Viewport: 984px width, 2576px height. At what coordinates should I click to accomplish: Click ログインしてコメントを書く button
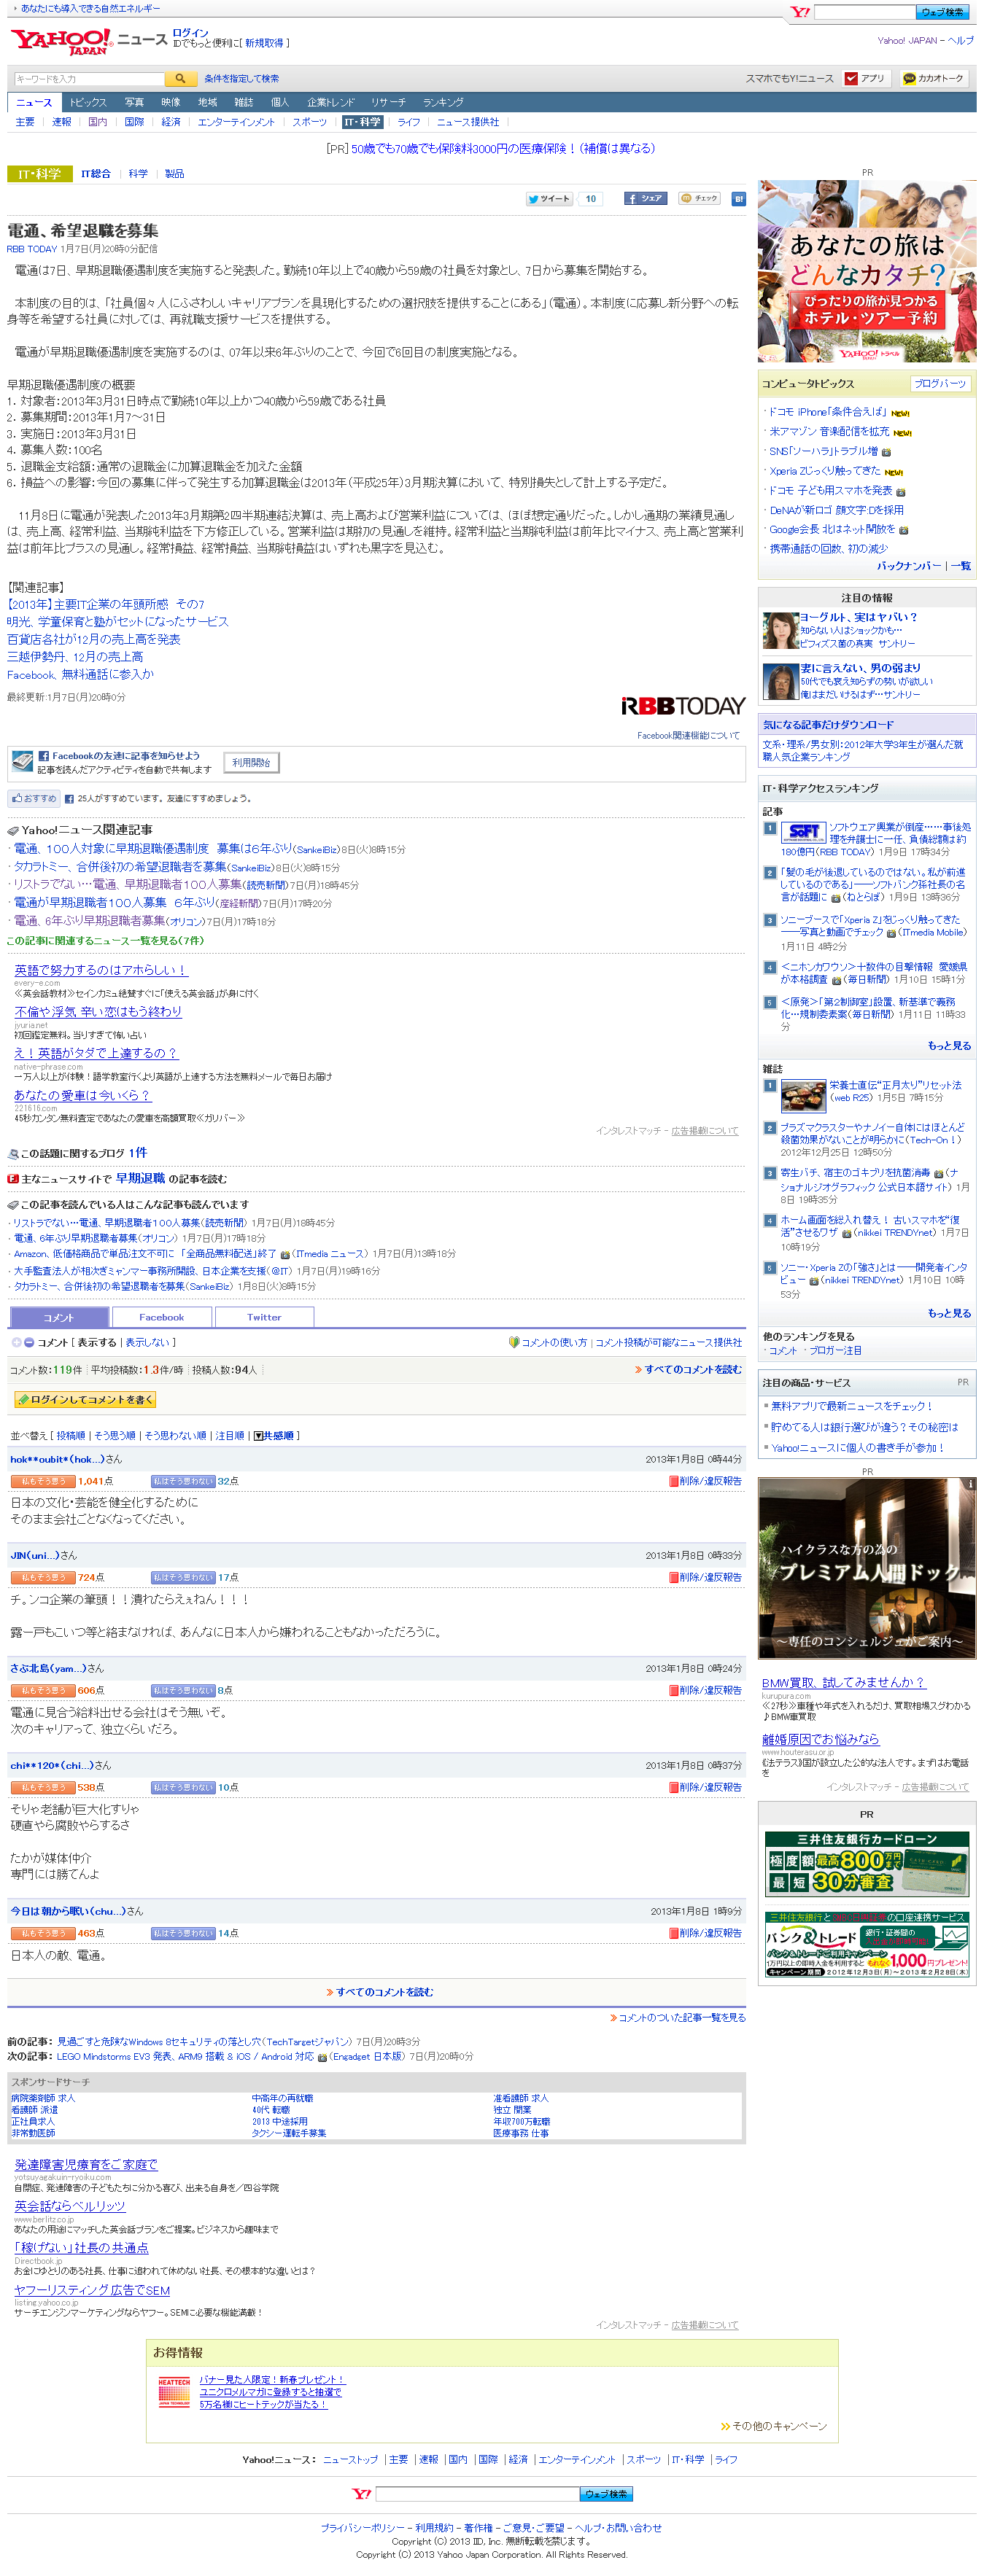click(85, 1399)
